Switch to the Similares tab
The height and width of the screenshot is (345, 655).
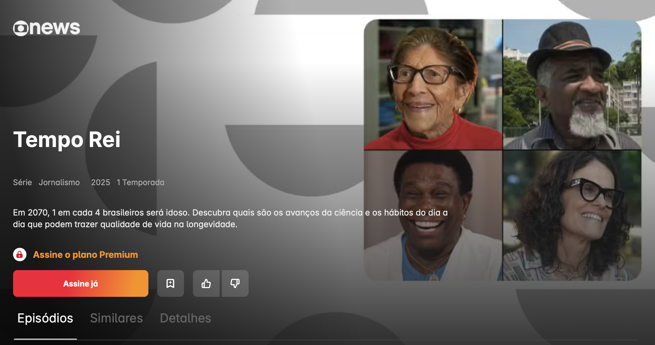116,318
